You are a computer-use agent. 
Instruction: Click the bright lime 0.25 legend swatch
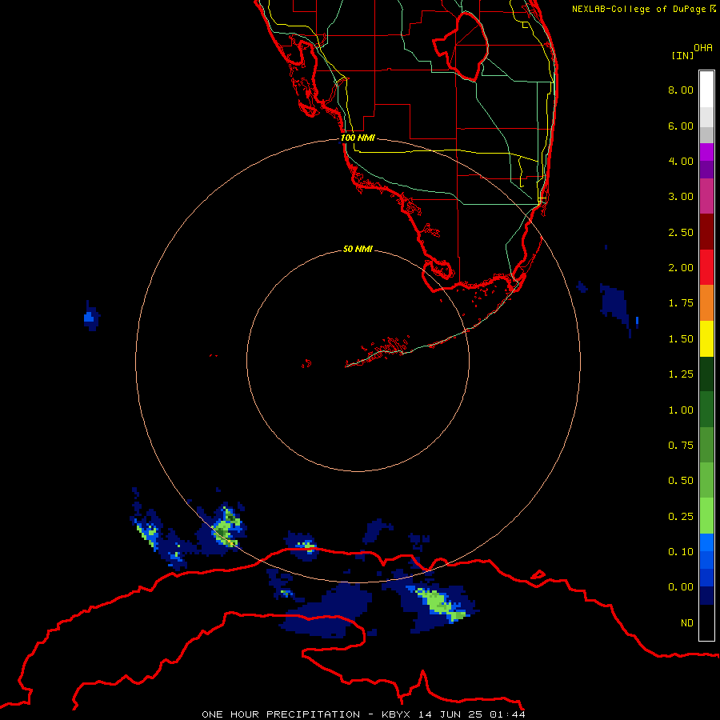click(706, 516)
